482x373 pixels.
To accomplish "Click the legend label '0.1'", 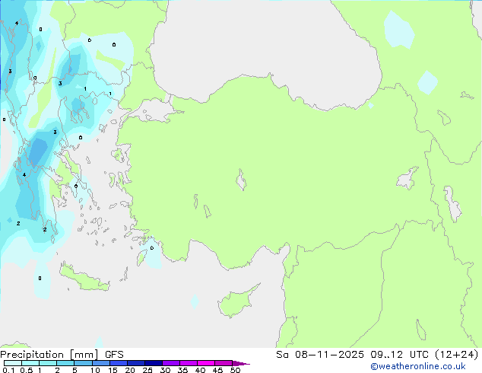I will tap(8, 370).
